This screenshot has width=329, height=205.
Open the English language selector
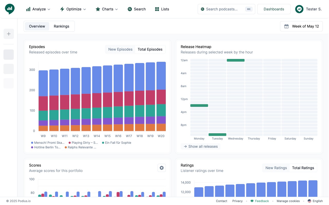315,201
